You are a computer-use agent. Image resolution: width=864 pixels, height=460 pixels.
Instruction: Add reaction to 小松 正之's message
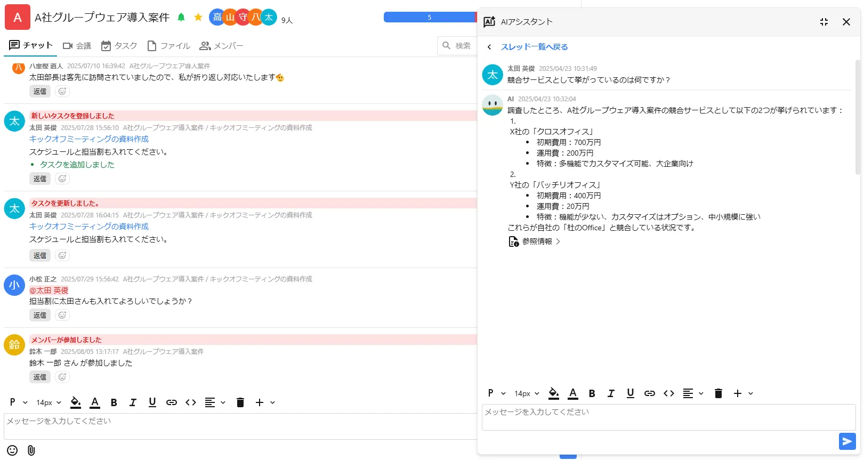pyautogui.click(x=62, y=315)
